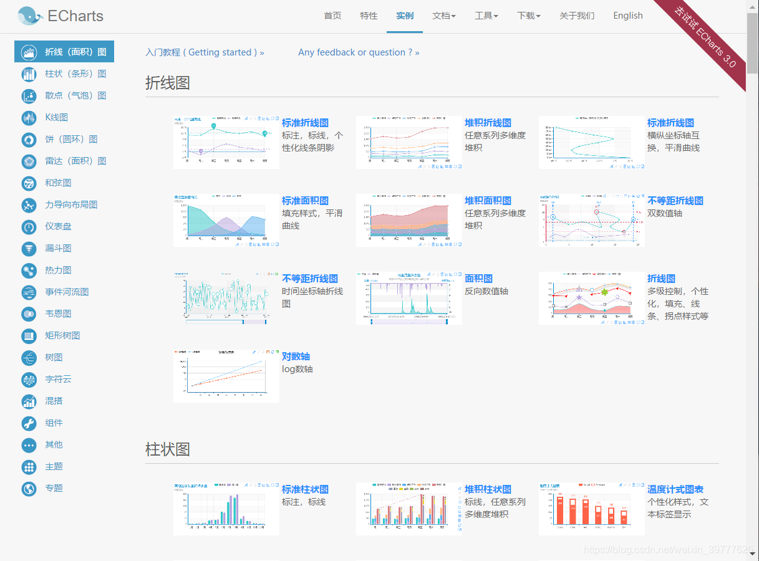Open the first 标准折线图 example link
Screen dimensions: 759x561
click(x=305, y=123)
